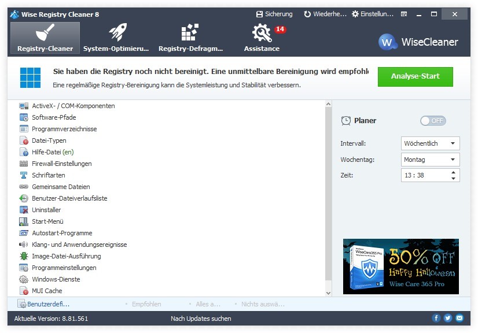Click the Hilfe-Datei icon
The image size is (478, 333).
click(x=24, y=152)
